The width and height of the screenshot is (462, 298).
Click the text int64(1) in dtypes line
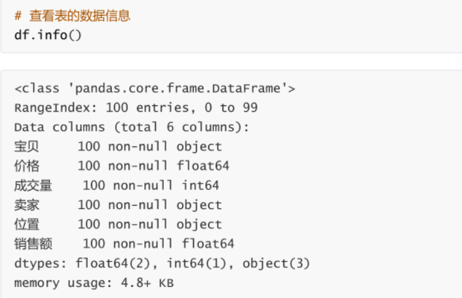[x=197, y=264]
